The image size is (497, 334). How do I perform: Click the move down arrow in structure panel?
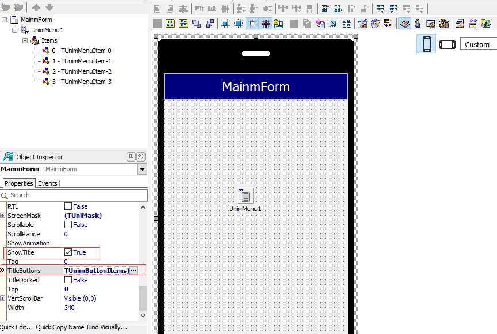pyautogui.click(x=49, y=7)
